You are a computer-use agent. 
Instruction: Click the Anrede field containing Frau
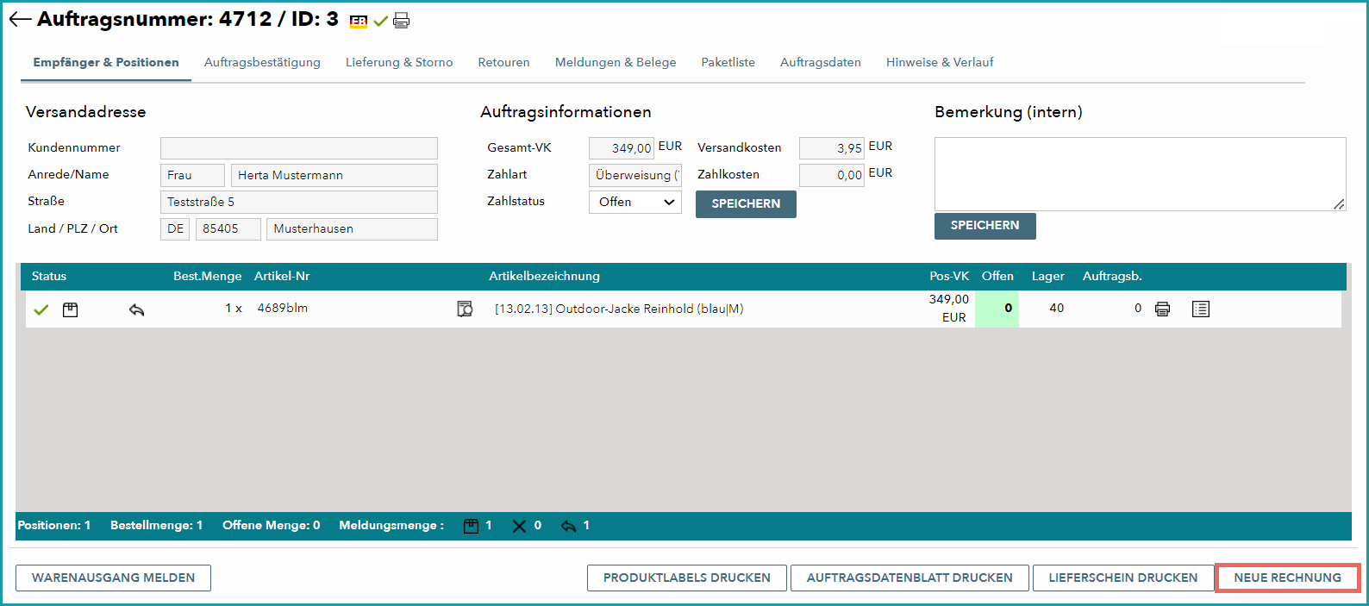(192, 175)
